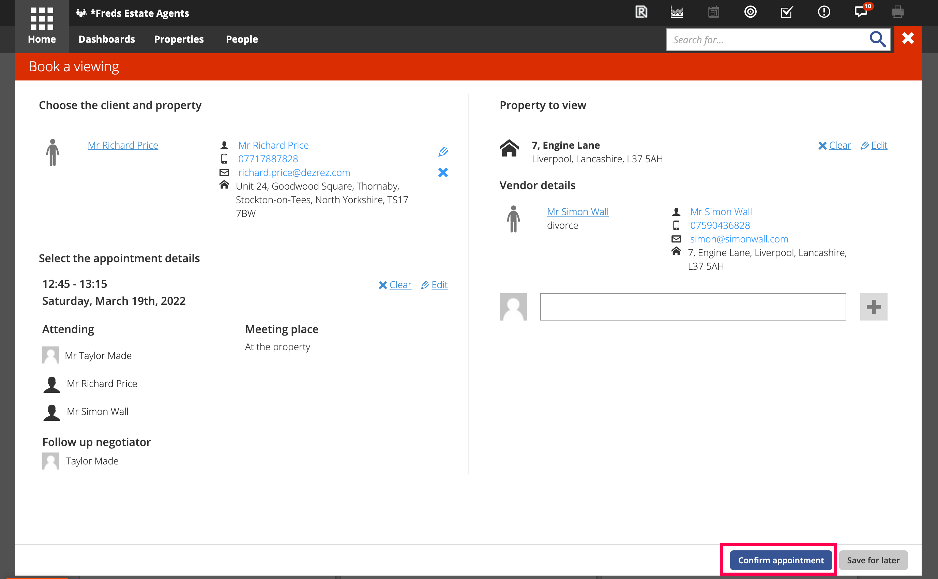
Task: Click the *Freds Estate Agents title
Action: click(140, 13)
